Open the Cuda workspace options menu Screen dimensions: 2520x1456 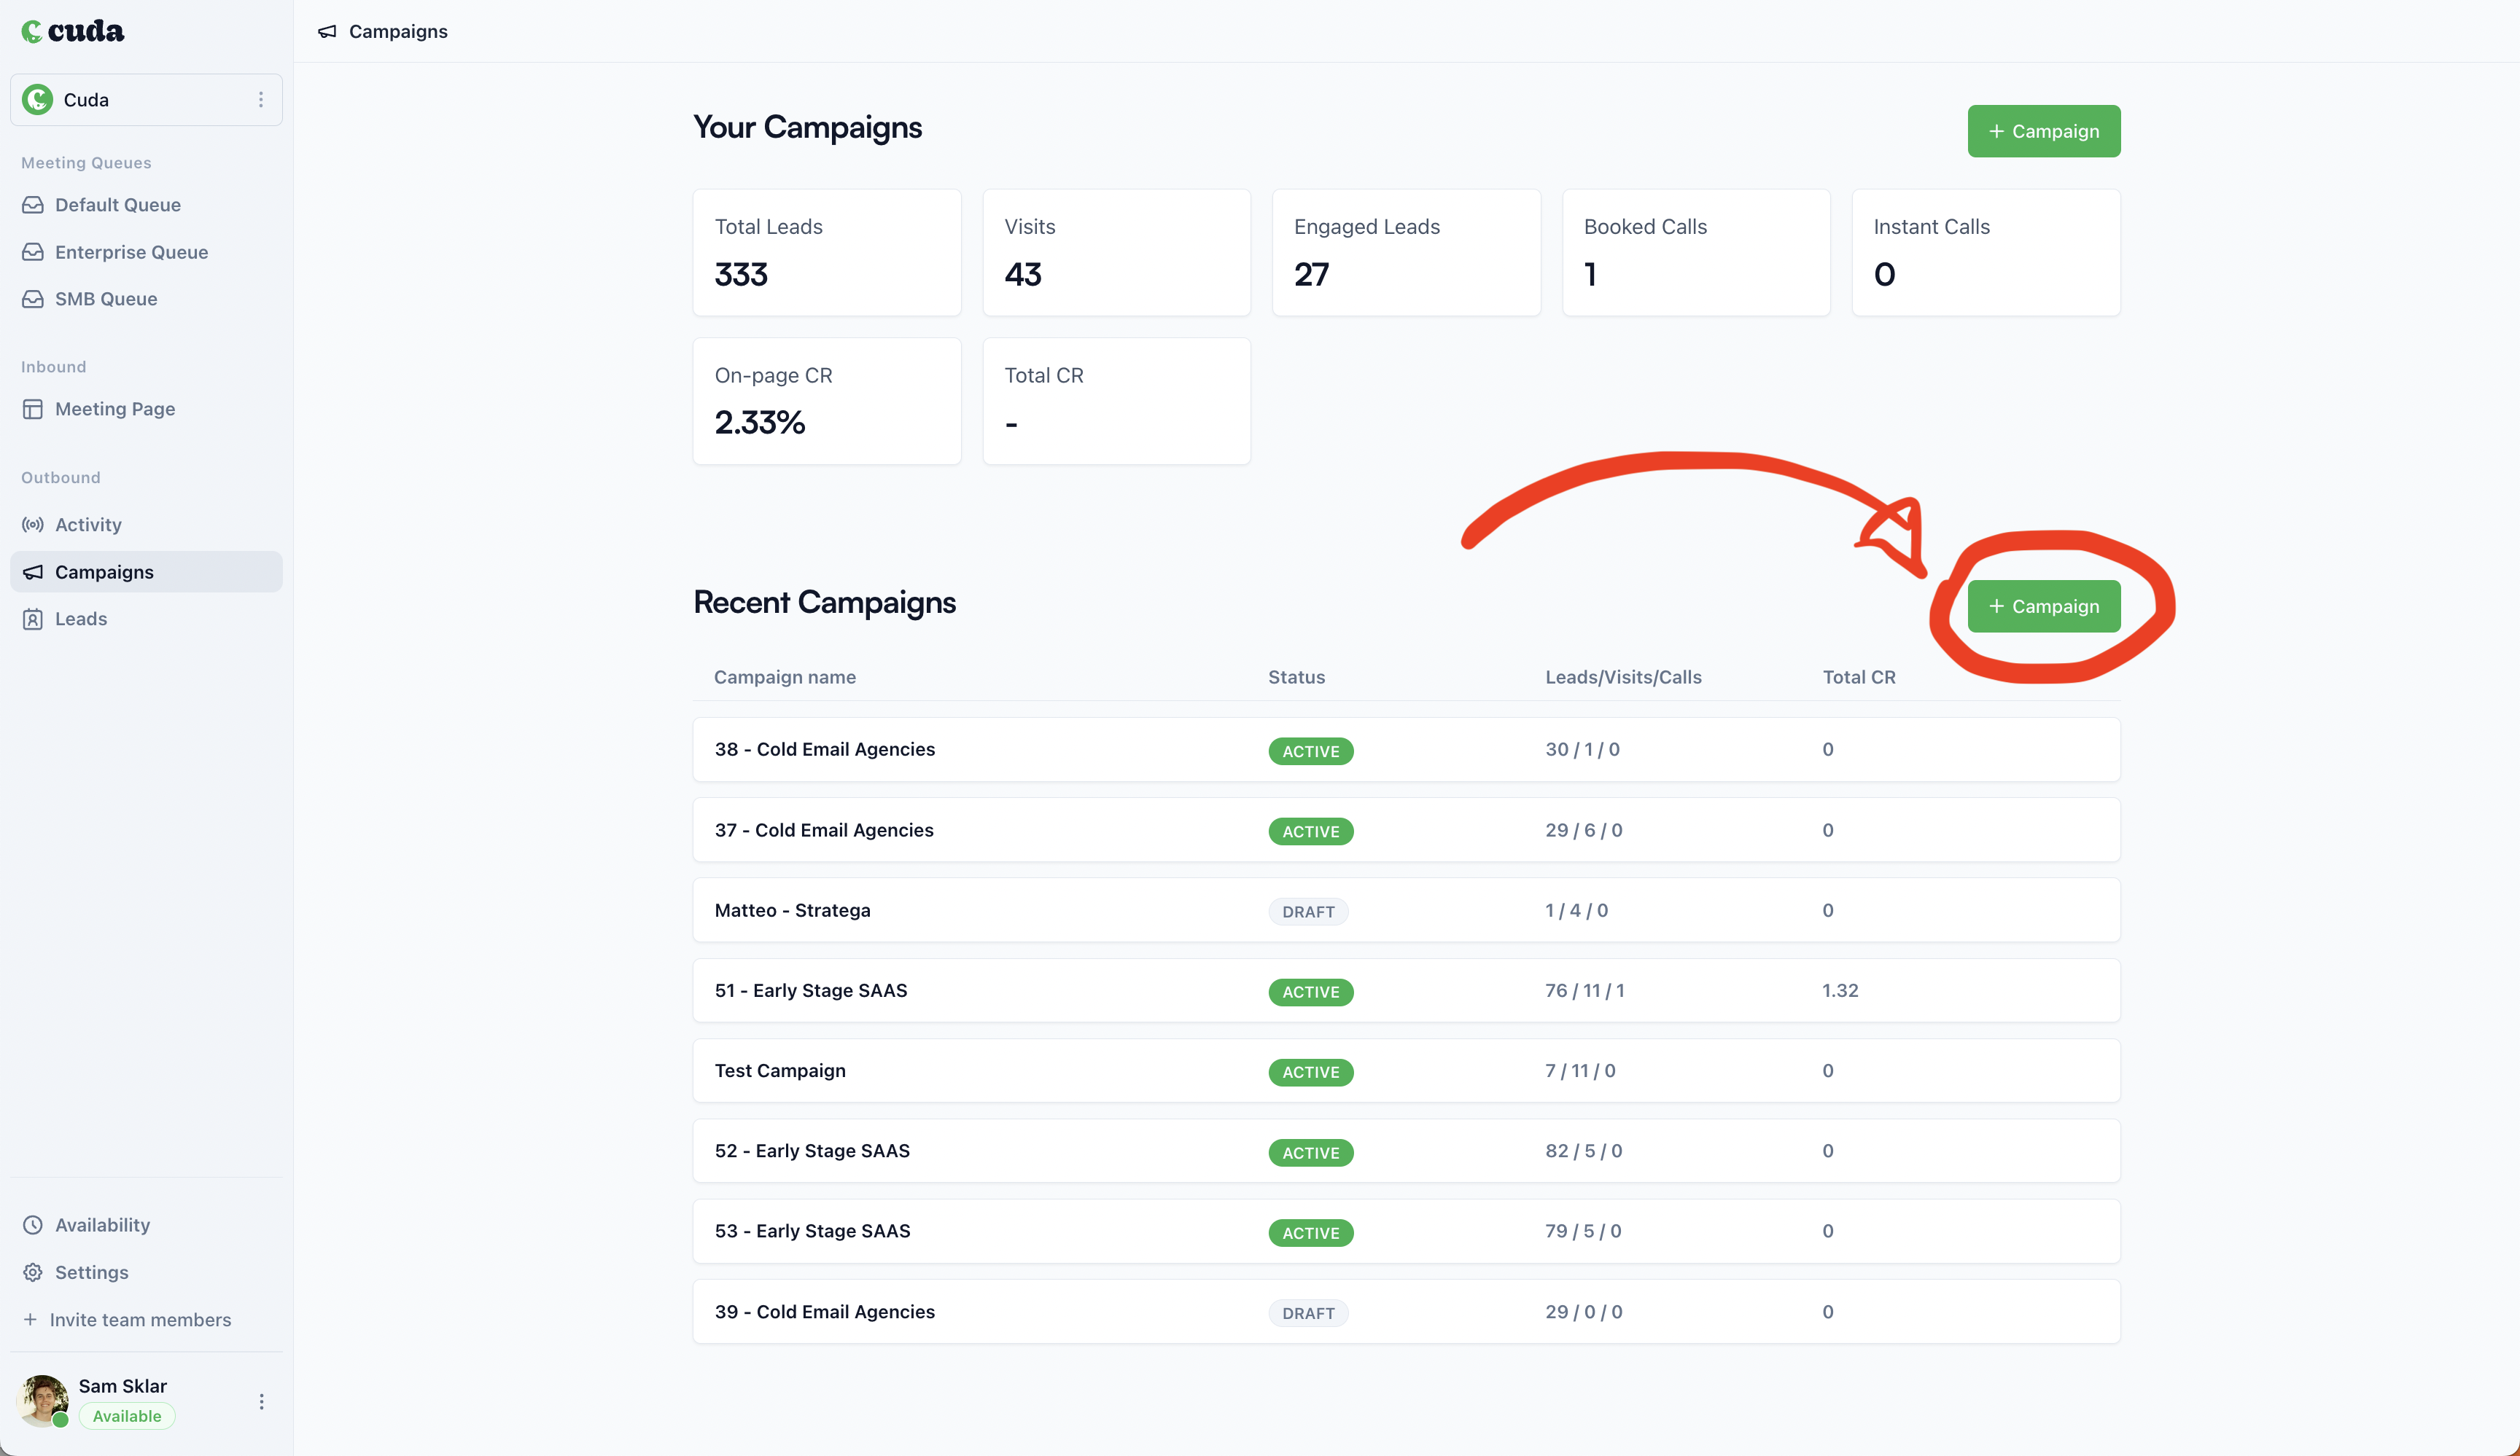click(261, 100)
